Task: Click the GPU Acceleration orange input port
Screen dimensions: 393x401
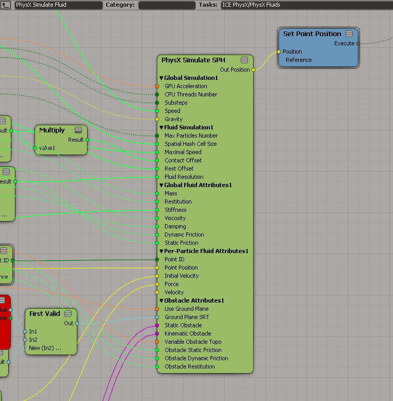Action: (157, 87)
